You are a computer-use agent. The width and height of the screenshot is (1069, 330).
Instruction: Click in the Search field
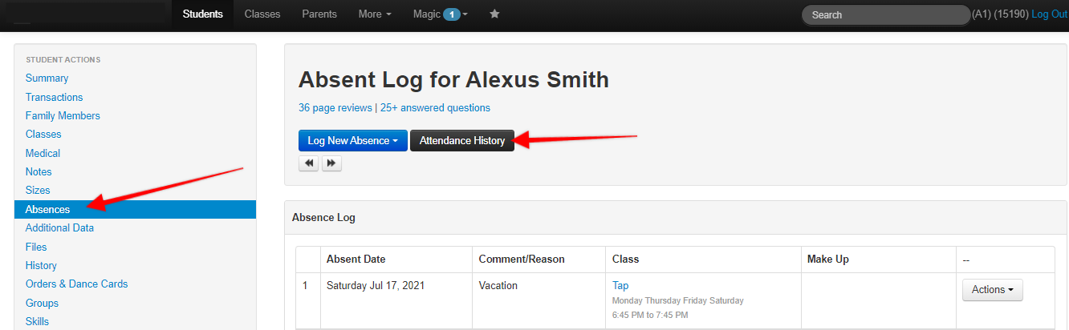pyautogui.click(x=886, y=14)
